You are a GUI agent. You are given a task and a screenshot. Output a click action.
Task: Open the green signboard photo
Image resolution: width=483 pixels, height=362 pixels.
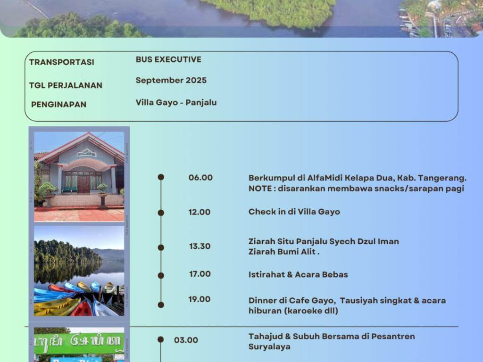pos(79,344)
